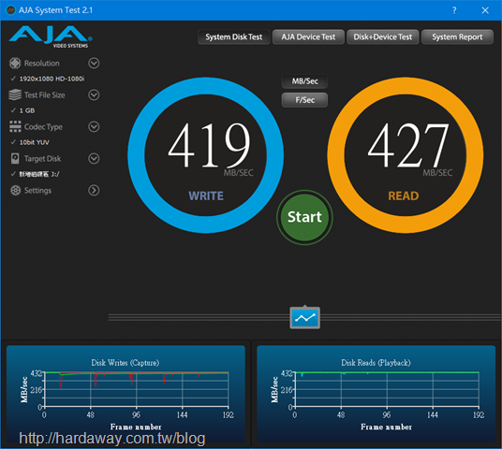Select the Disk+Device Test tab

(382, 37)
